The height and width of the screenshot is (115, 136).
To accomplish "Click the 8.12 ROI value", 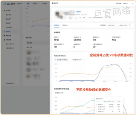I will pyautogui.click(x=94, y=40).
